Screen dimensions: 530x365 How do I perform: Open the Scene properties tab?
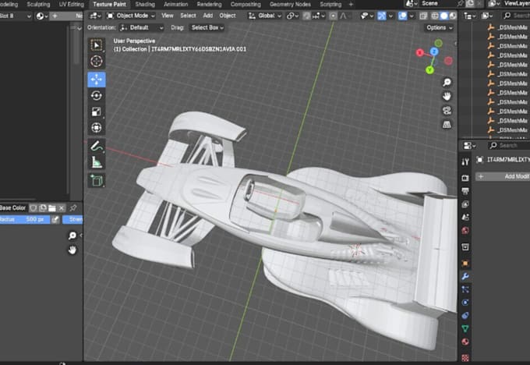(465, 218)
